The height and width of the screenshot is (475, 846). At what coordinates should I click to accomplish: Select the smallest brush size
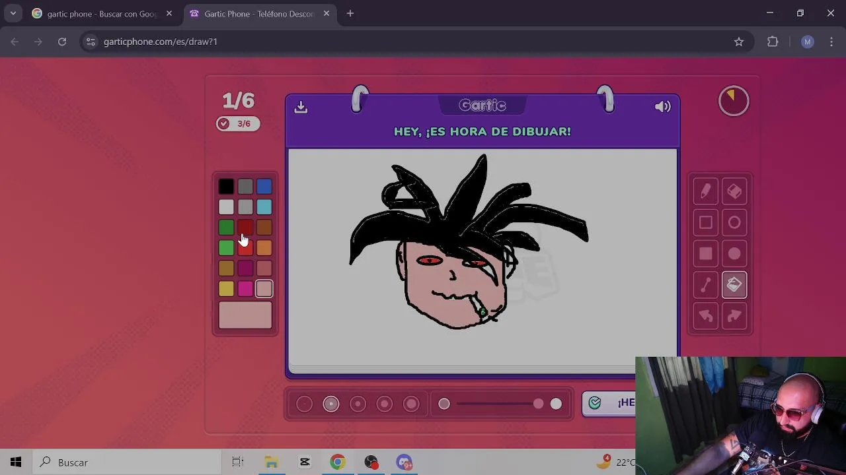pyautogui.click(x=304, y=404)
